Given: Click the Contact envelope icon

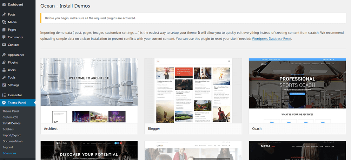Looking at the screenshot, I should 4,45.
